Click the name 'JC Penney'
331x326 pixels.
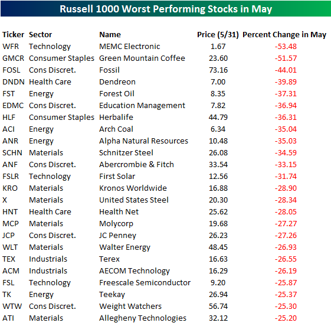point(117,236)
